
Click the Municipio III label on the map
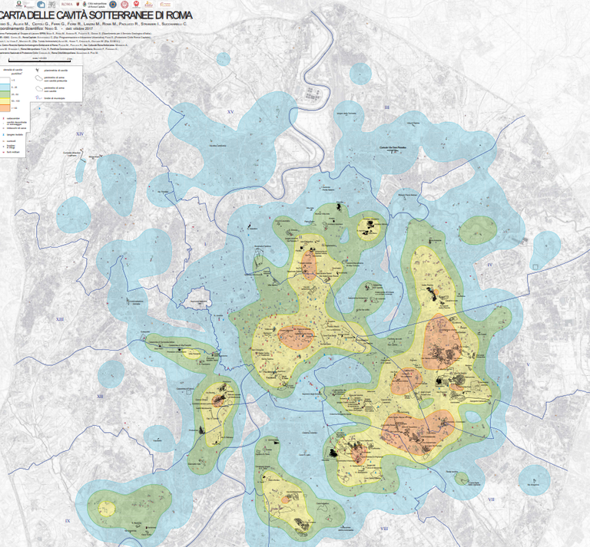387,107
